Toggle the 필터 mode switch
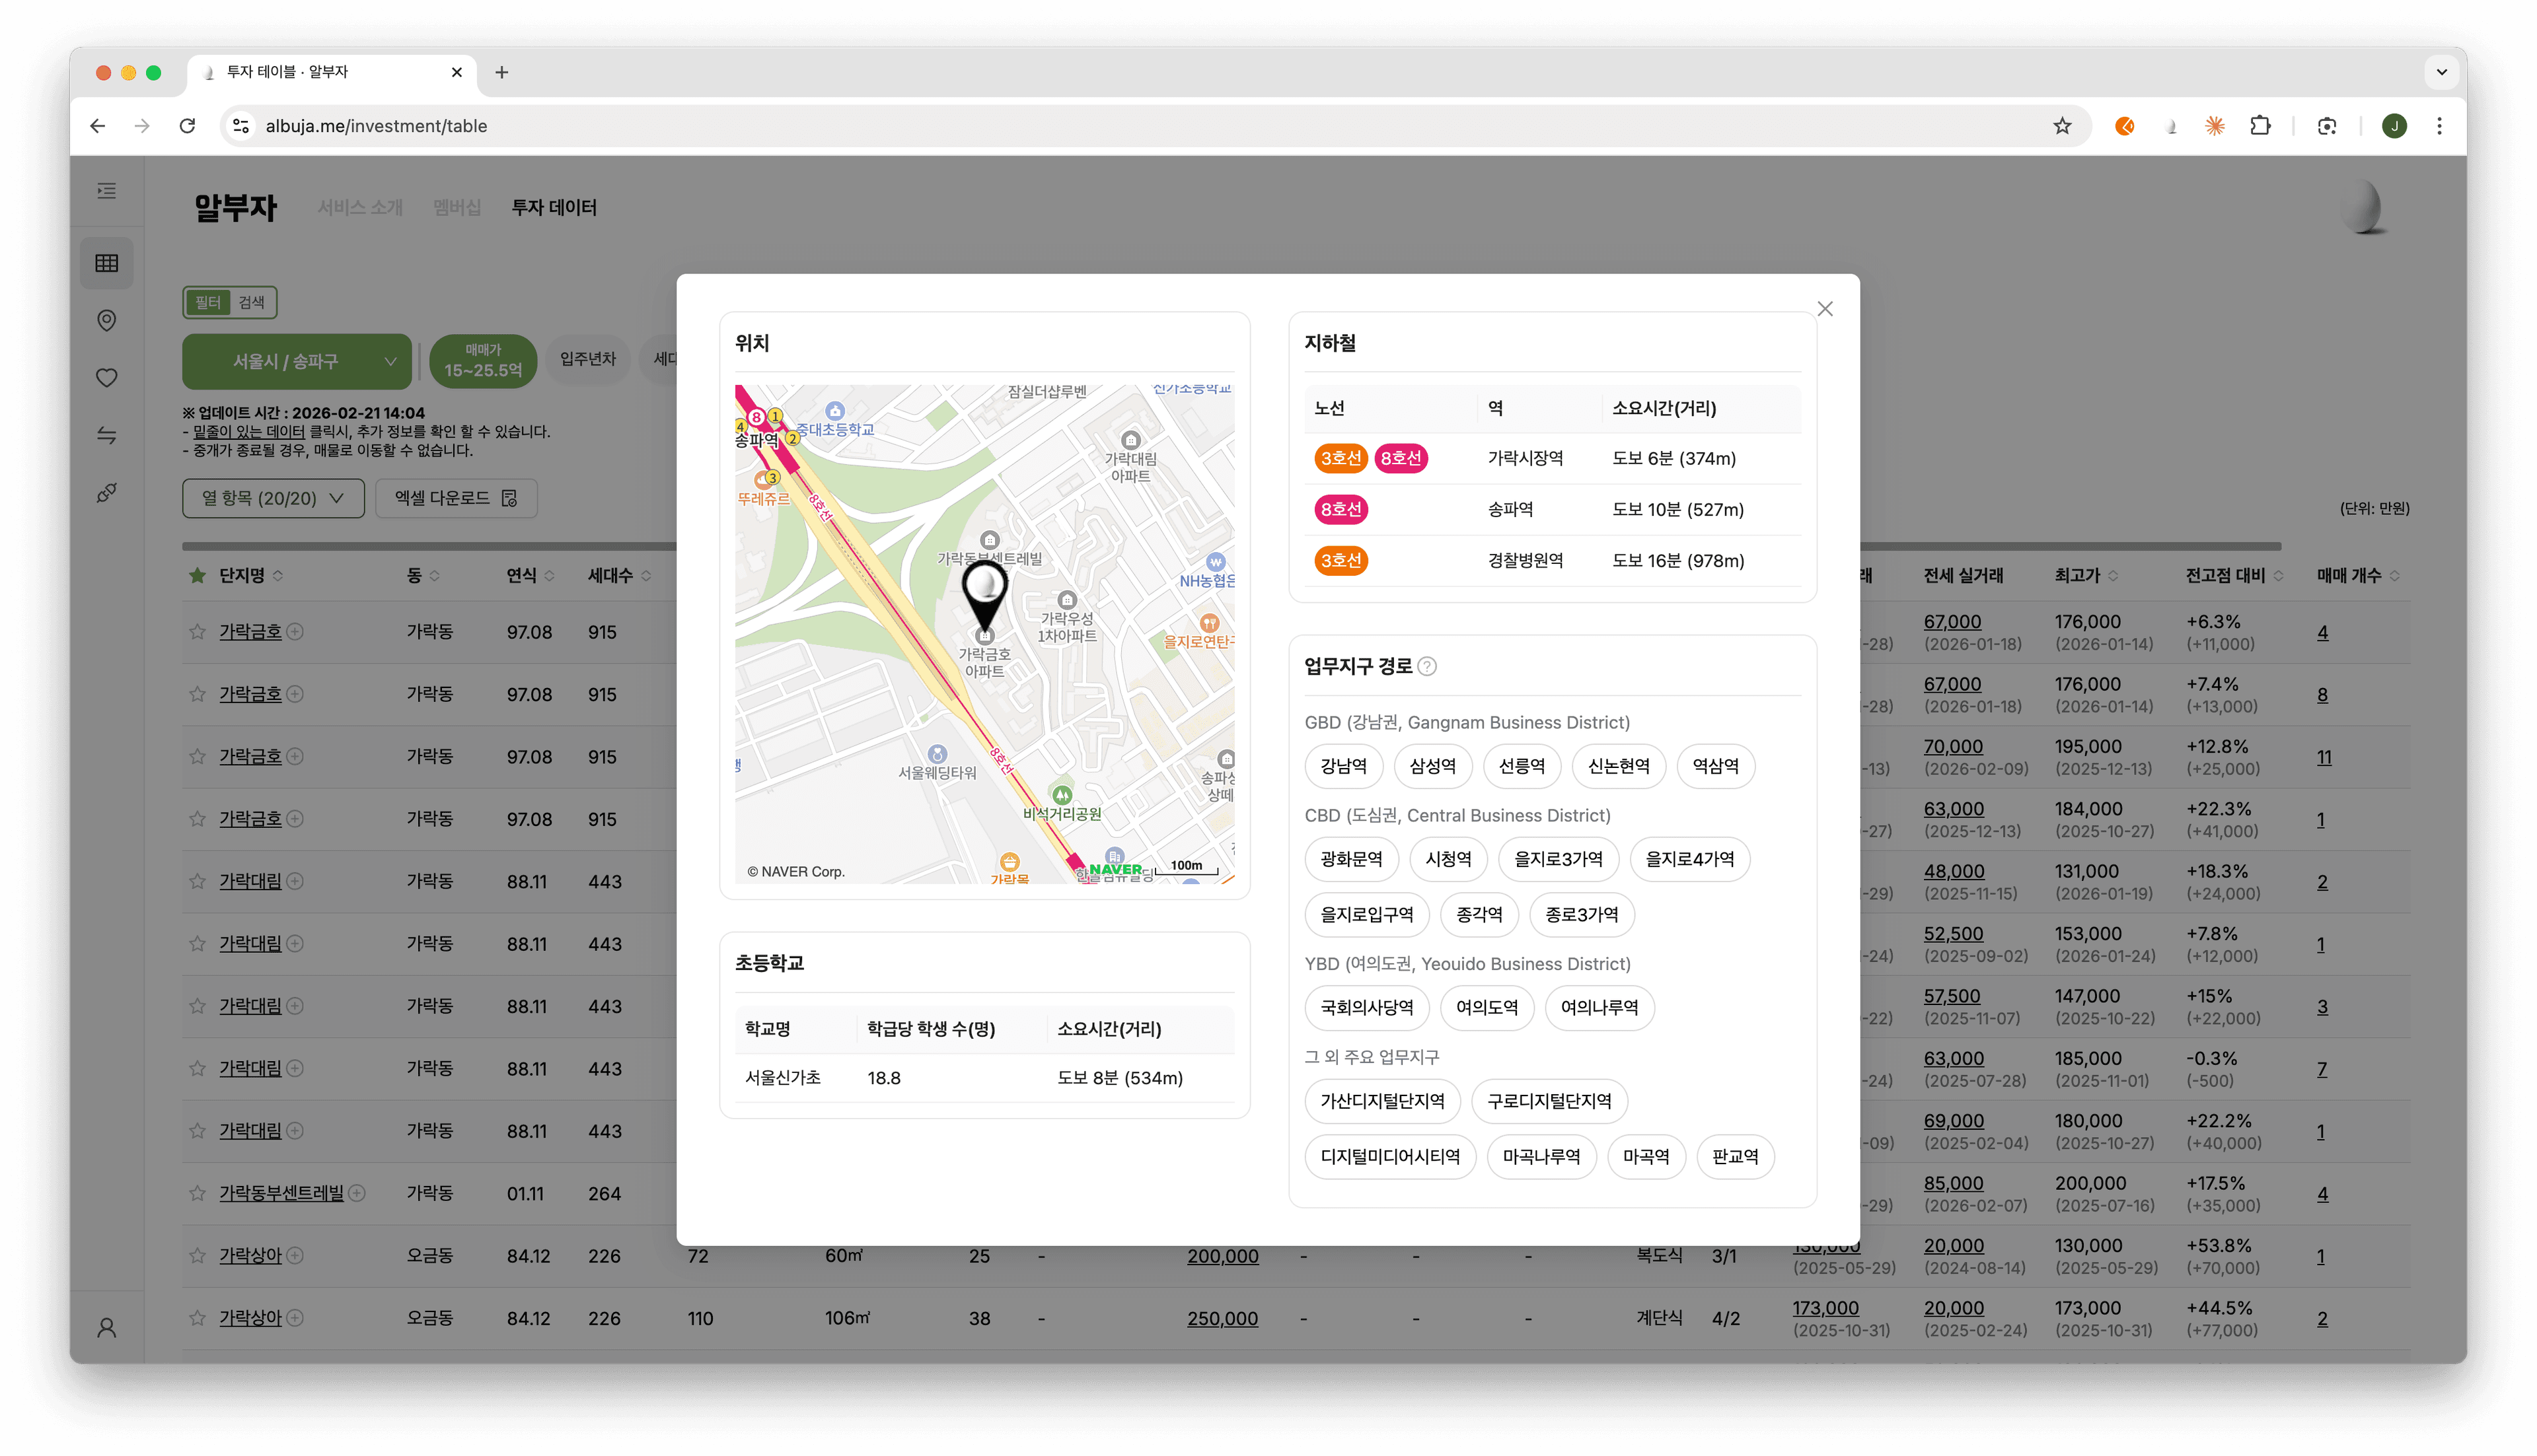 pyautogui.click(x=208, y=302)
